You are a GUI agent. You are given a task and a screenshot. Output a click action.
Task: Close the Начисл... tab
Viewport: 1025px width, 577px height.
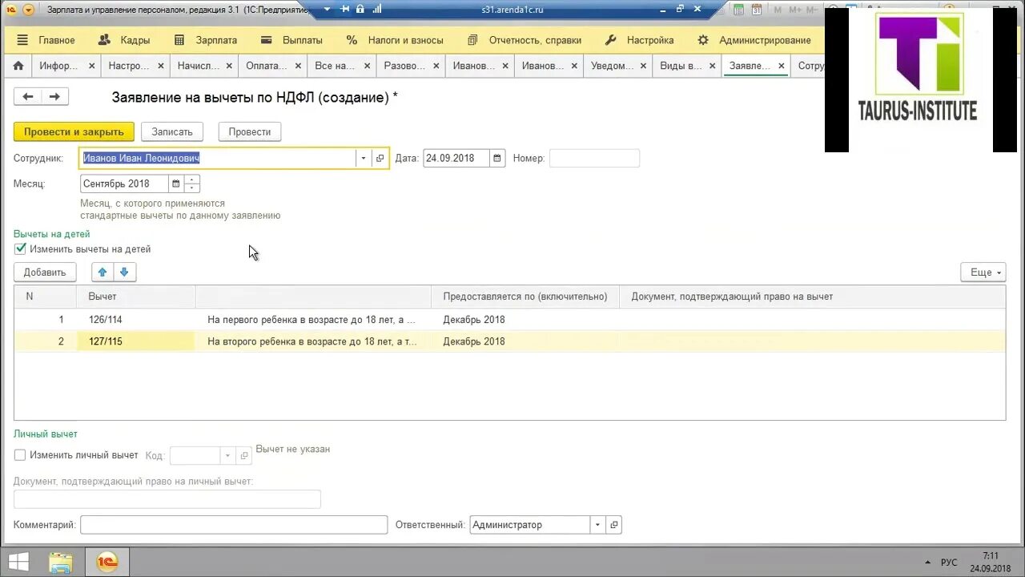point(230,67)
